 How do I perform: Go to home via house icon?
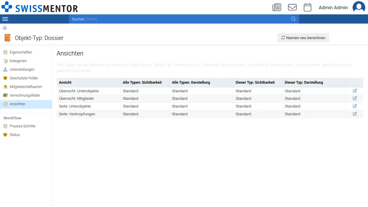coord(5,28)
